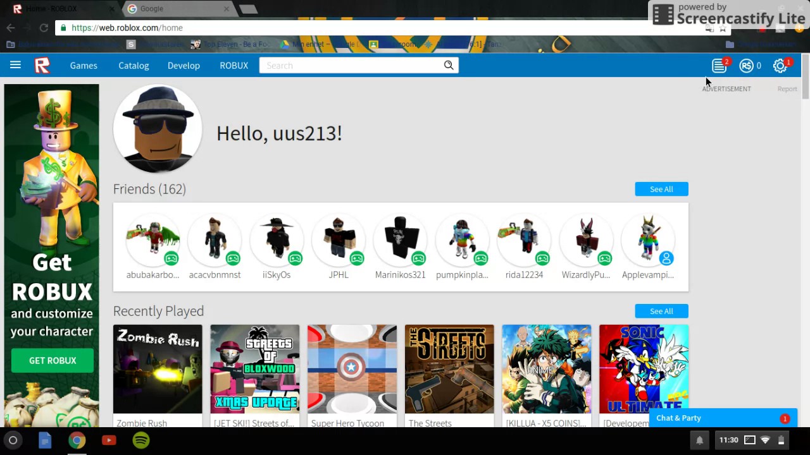Open the Streets of Bloxwood game
Screen dimensions: 810x455
click(x=254, y=369)
